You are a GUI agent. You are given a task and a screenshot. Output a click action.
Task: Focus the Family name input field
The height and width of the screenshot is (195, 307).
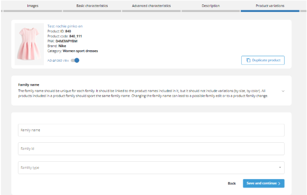151,130
